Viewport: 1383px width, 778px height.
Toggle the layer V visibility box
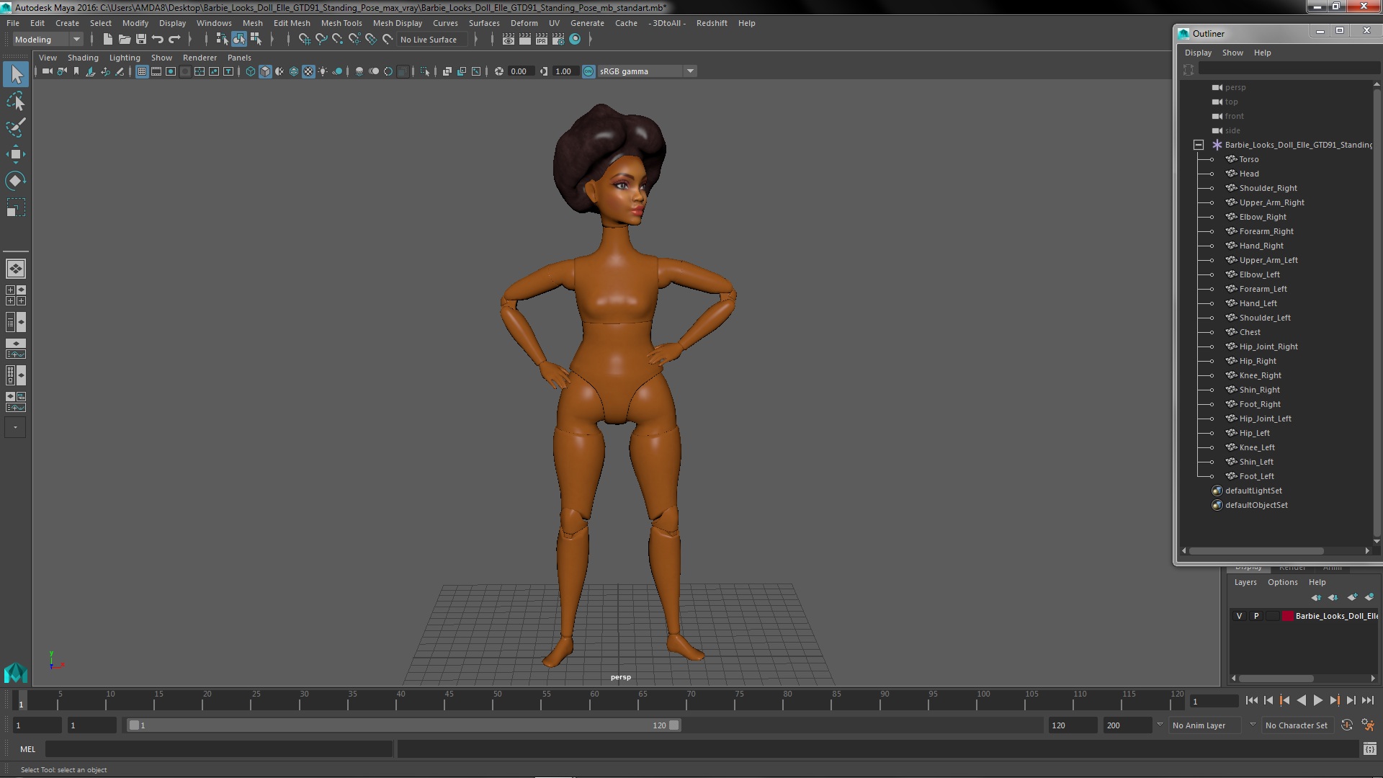click(1239, 616)
